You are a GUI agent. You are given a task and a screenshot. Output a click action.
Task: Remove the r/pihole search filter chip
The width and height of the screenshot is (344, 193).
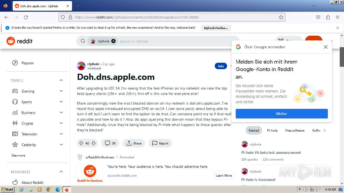click(x=113, y=41)
